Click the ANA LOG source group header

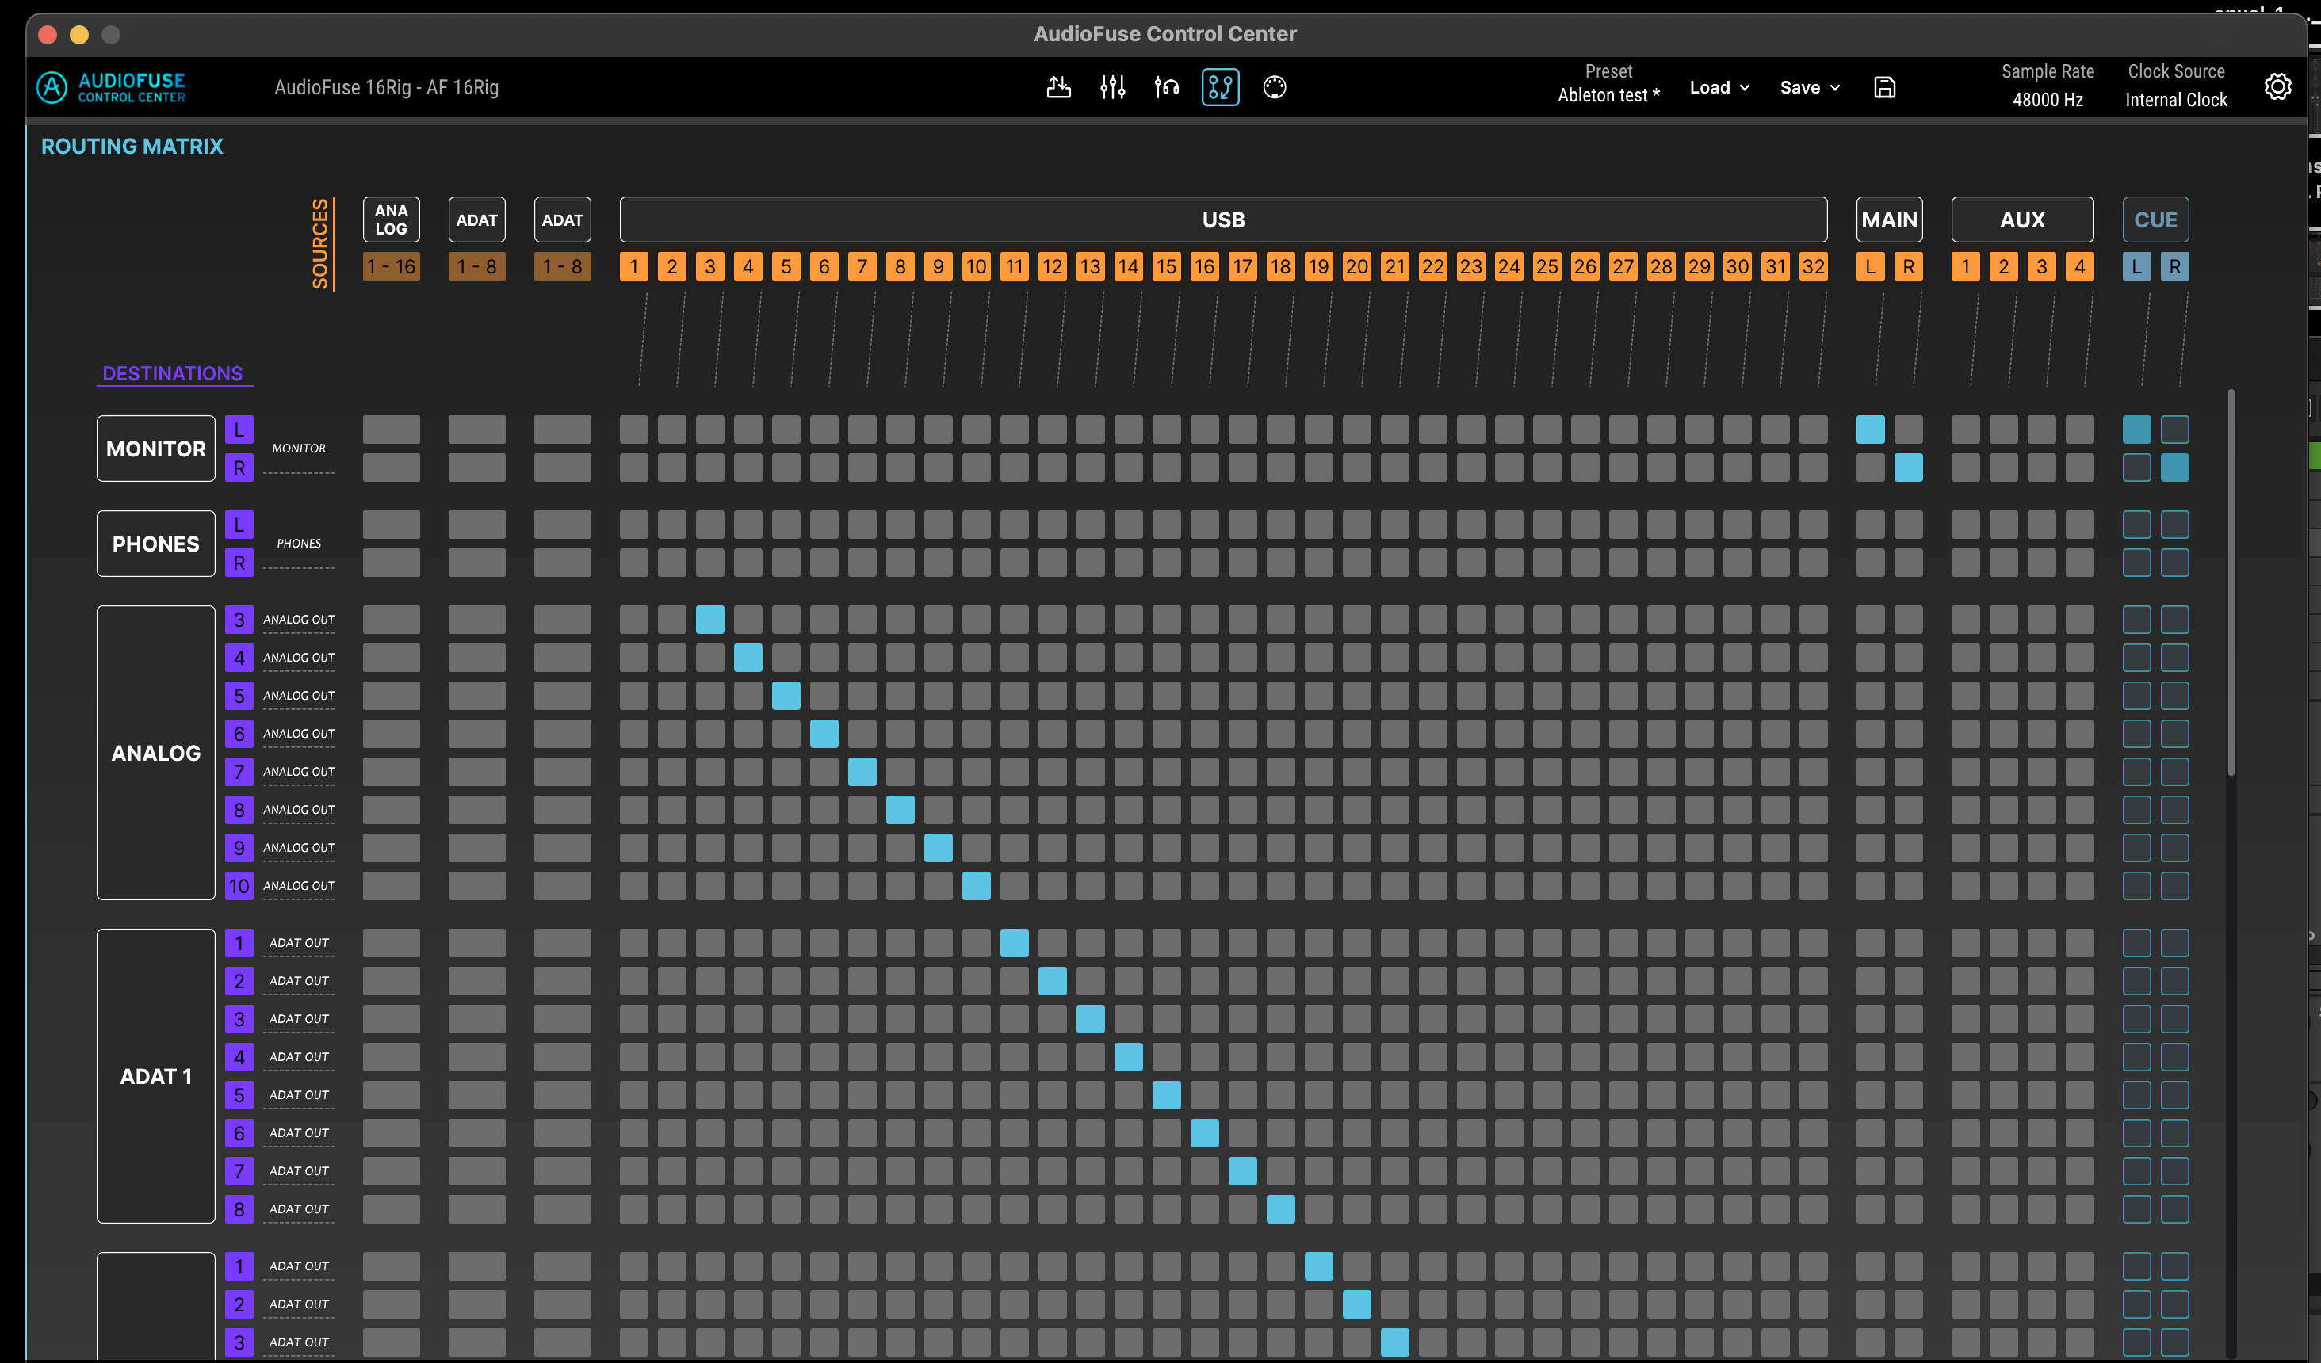pos(392,220)
